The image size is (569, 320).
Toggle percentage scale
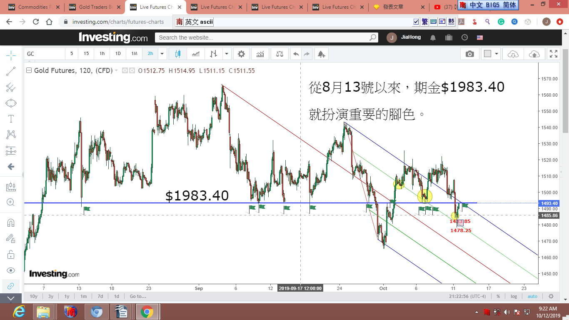[498, 296]
